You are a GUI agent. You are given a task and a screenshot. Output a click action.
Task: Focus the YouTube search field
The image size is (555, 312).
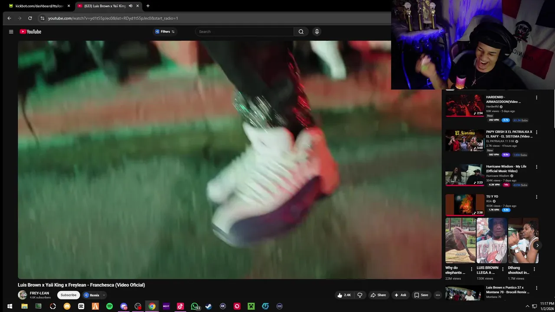(x=245, y=32)
